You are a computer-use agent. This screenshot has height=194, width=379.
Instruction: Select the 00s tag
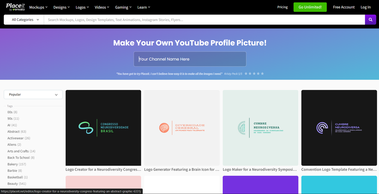(12, 112)
